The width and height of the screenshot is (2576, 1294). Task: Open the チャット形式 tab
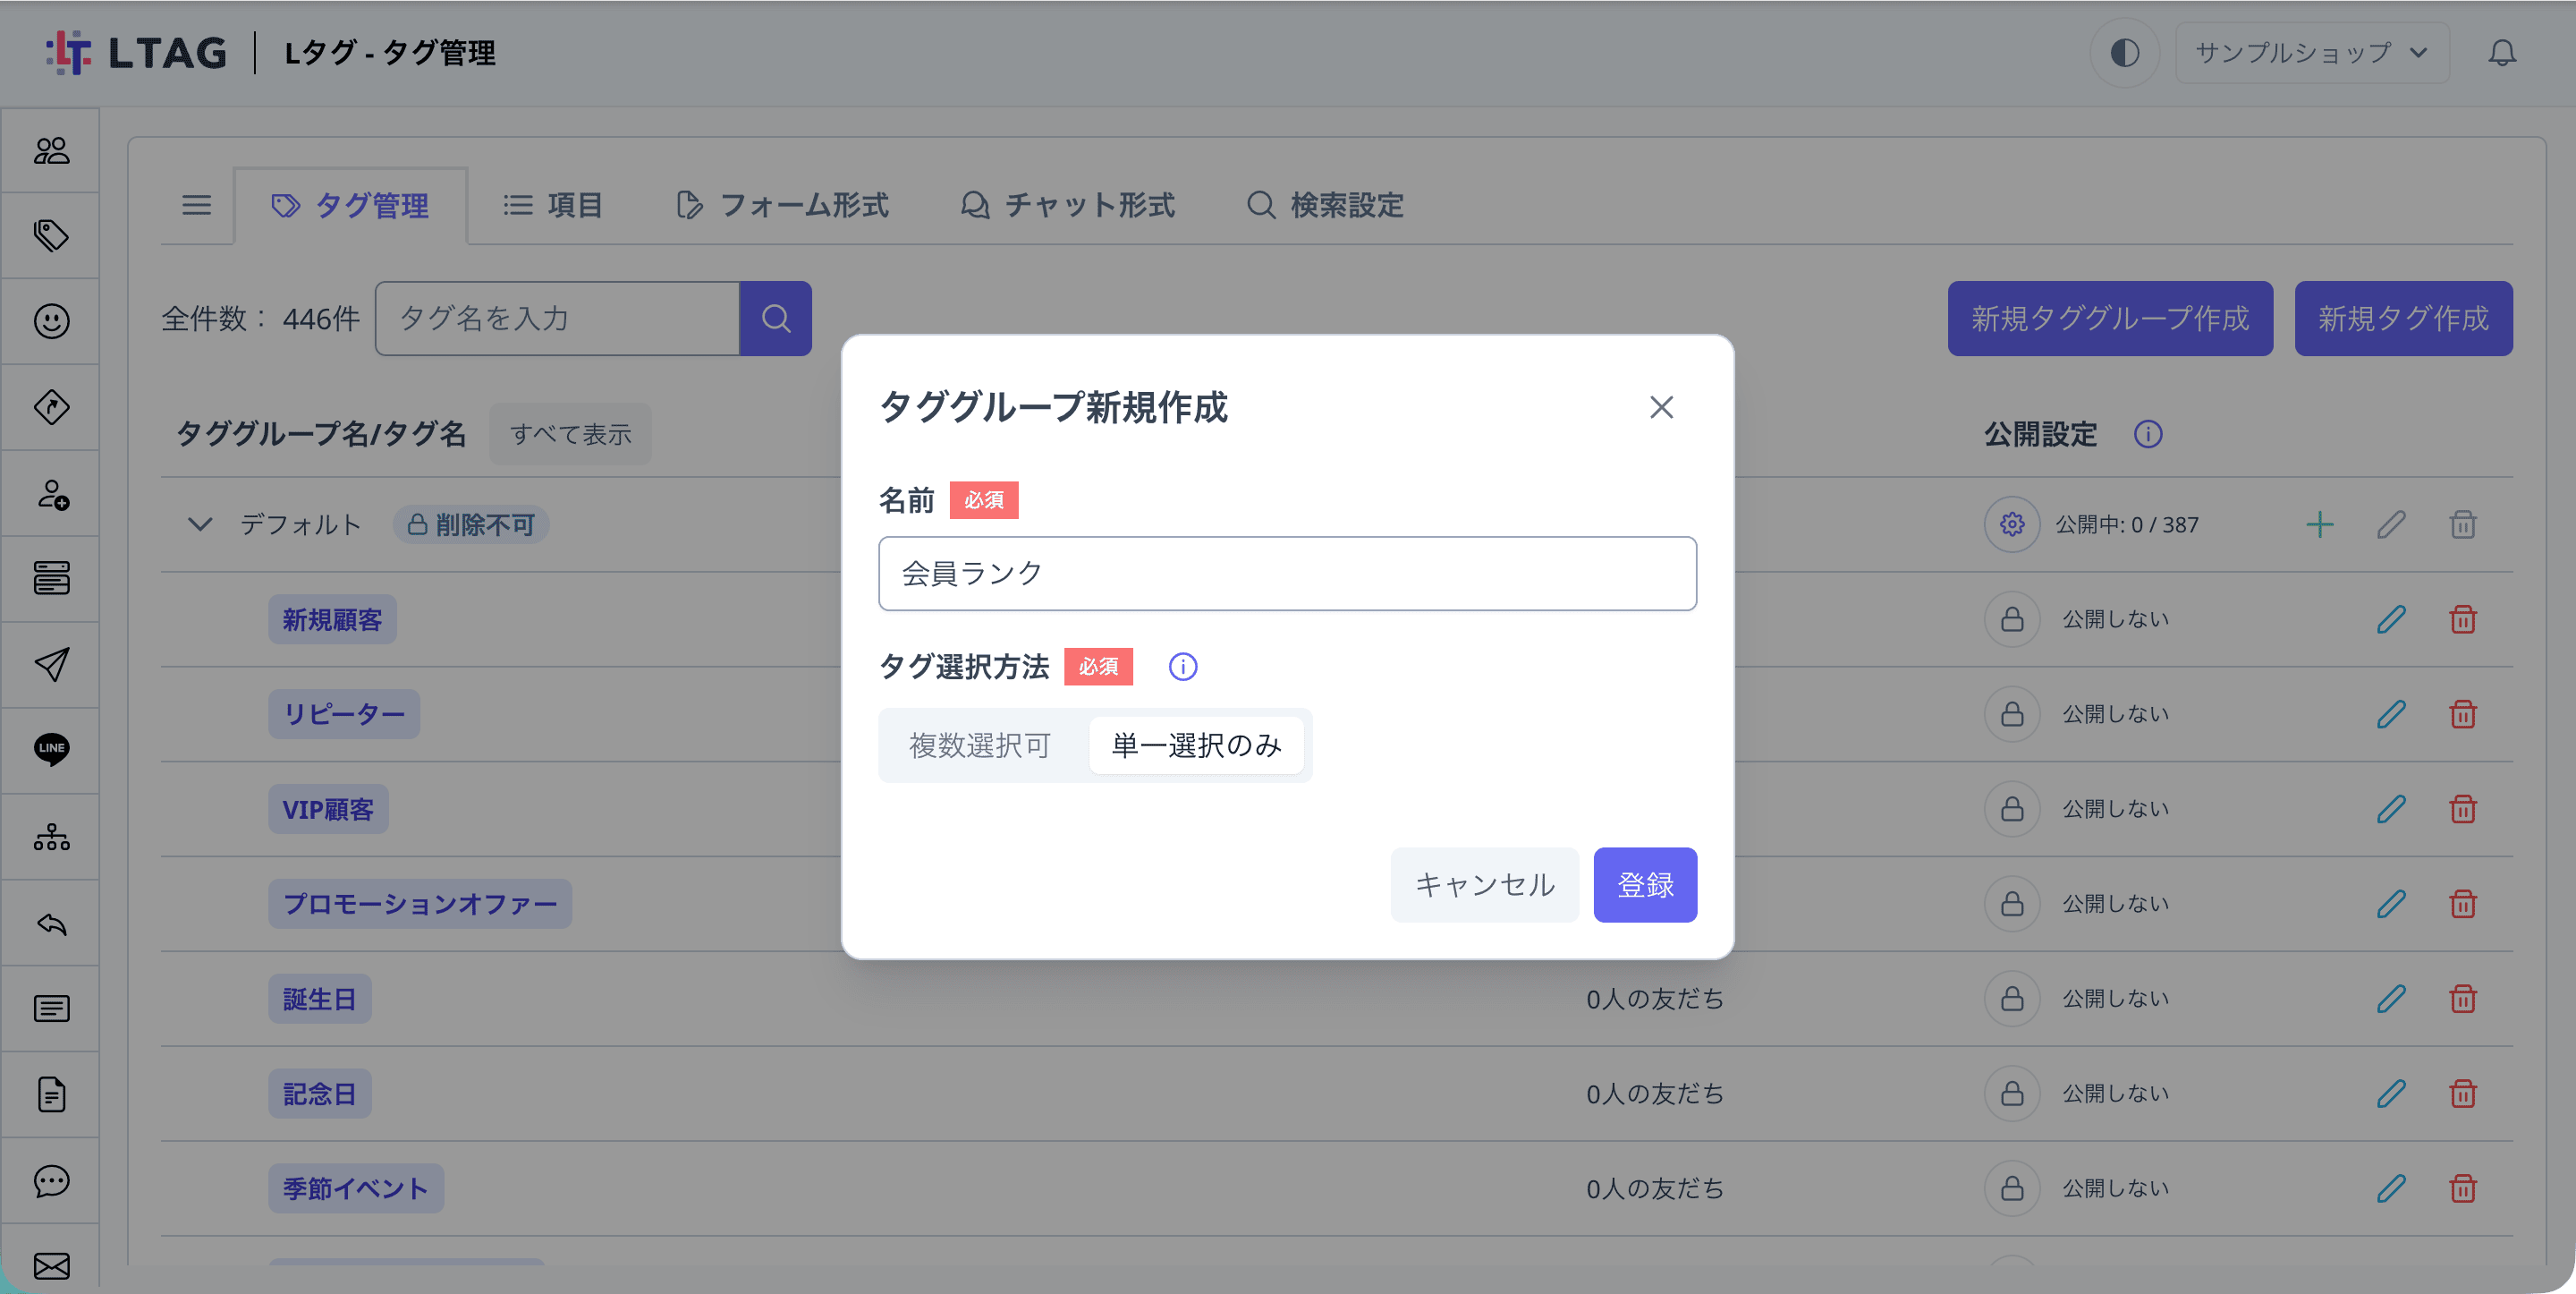coord(1067,205)
